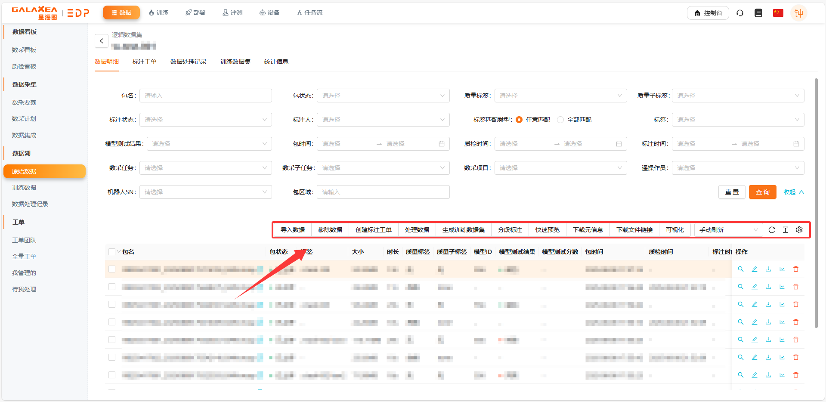Viewport: 826px width, 402px height.
Task: Click the download icon in third row
Action: (x=768, y=304)
